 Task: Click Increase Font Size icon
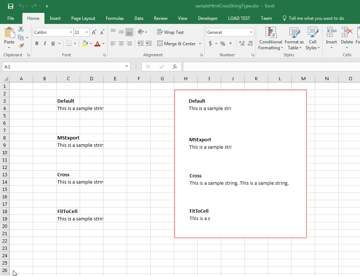click(94, 32)
